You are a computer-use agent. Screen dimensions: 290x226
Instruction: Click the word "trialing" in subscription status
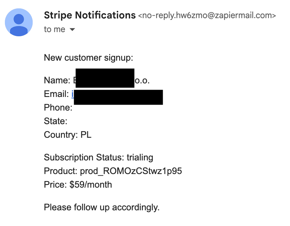point(140,158)
